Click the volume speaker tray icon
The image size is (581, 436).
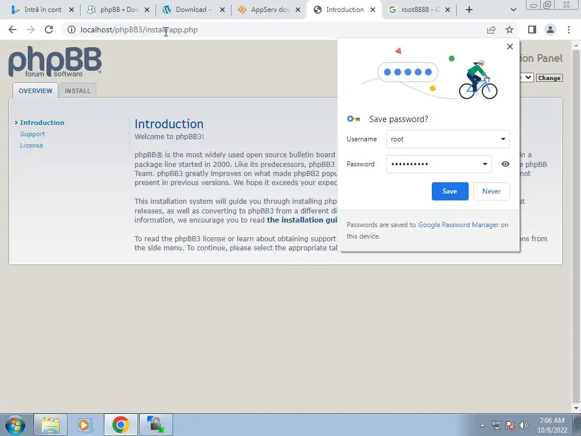tap(524, 425)
